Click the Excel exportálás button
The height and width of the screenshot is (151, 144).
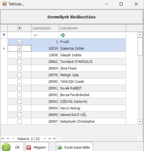click(75, 146)
